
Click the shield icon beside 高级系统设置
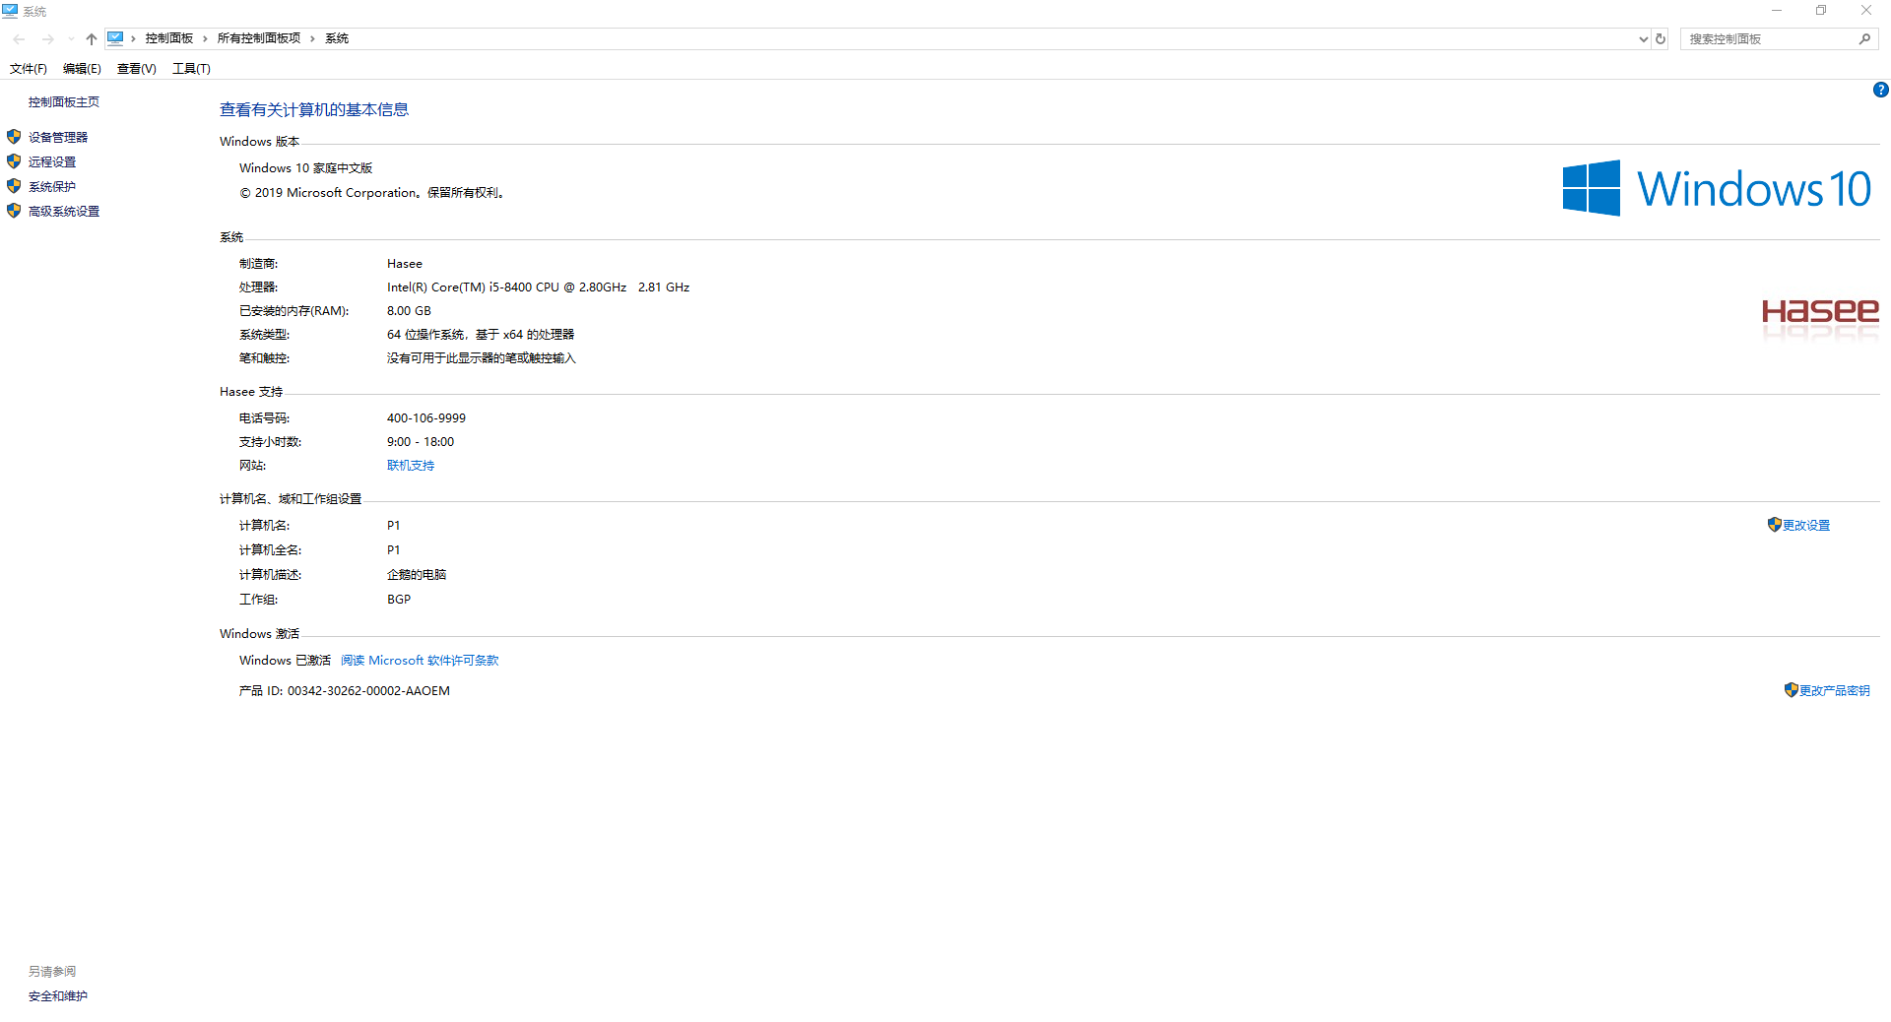tap(14, 211)
